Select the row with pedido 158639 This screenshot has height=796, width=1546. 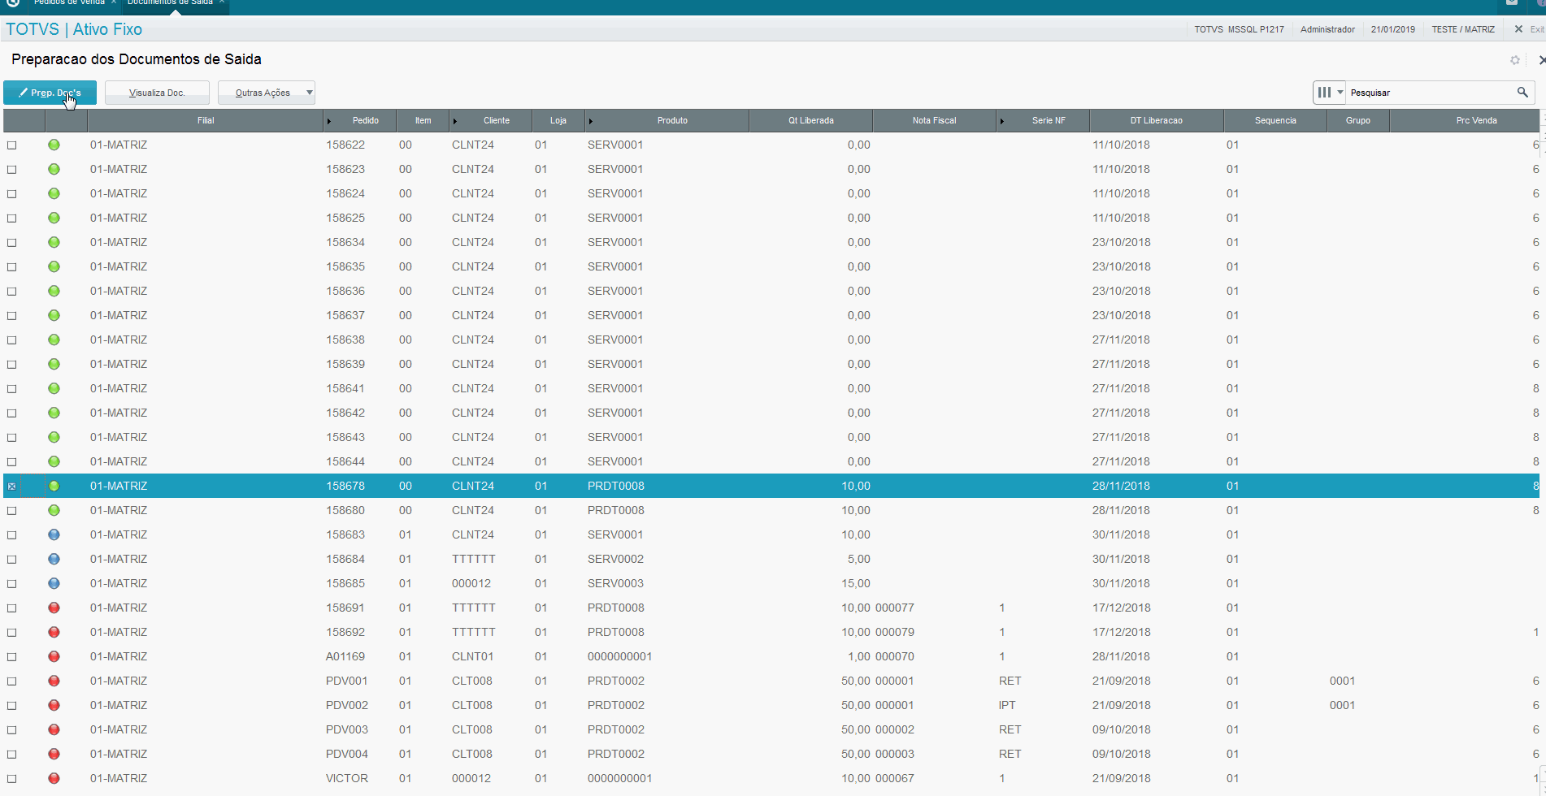(771, 364)
